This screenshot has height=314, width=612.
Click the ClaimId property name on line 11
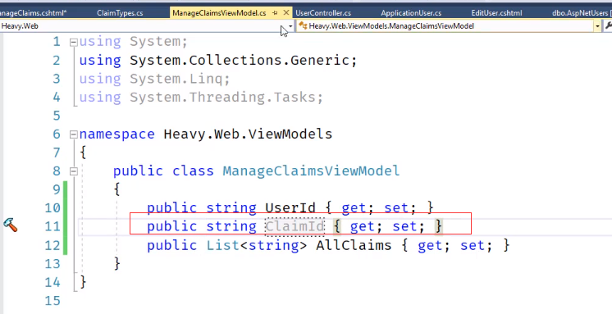coord(295,226)
